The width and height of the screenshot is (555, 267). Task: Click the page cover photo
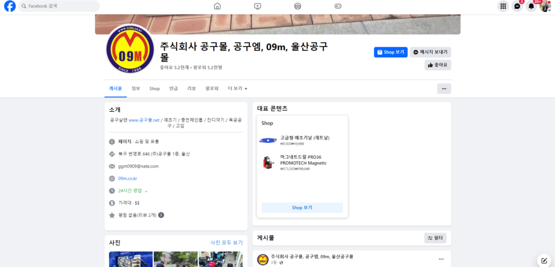pos(278,24)
